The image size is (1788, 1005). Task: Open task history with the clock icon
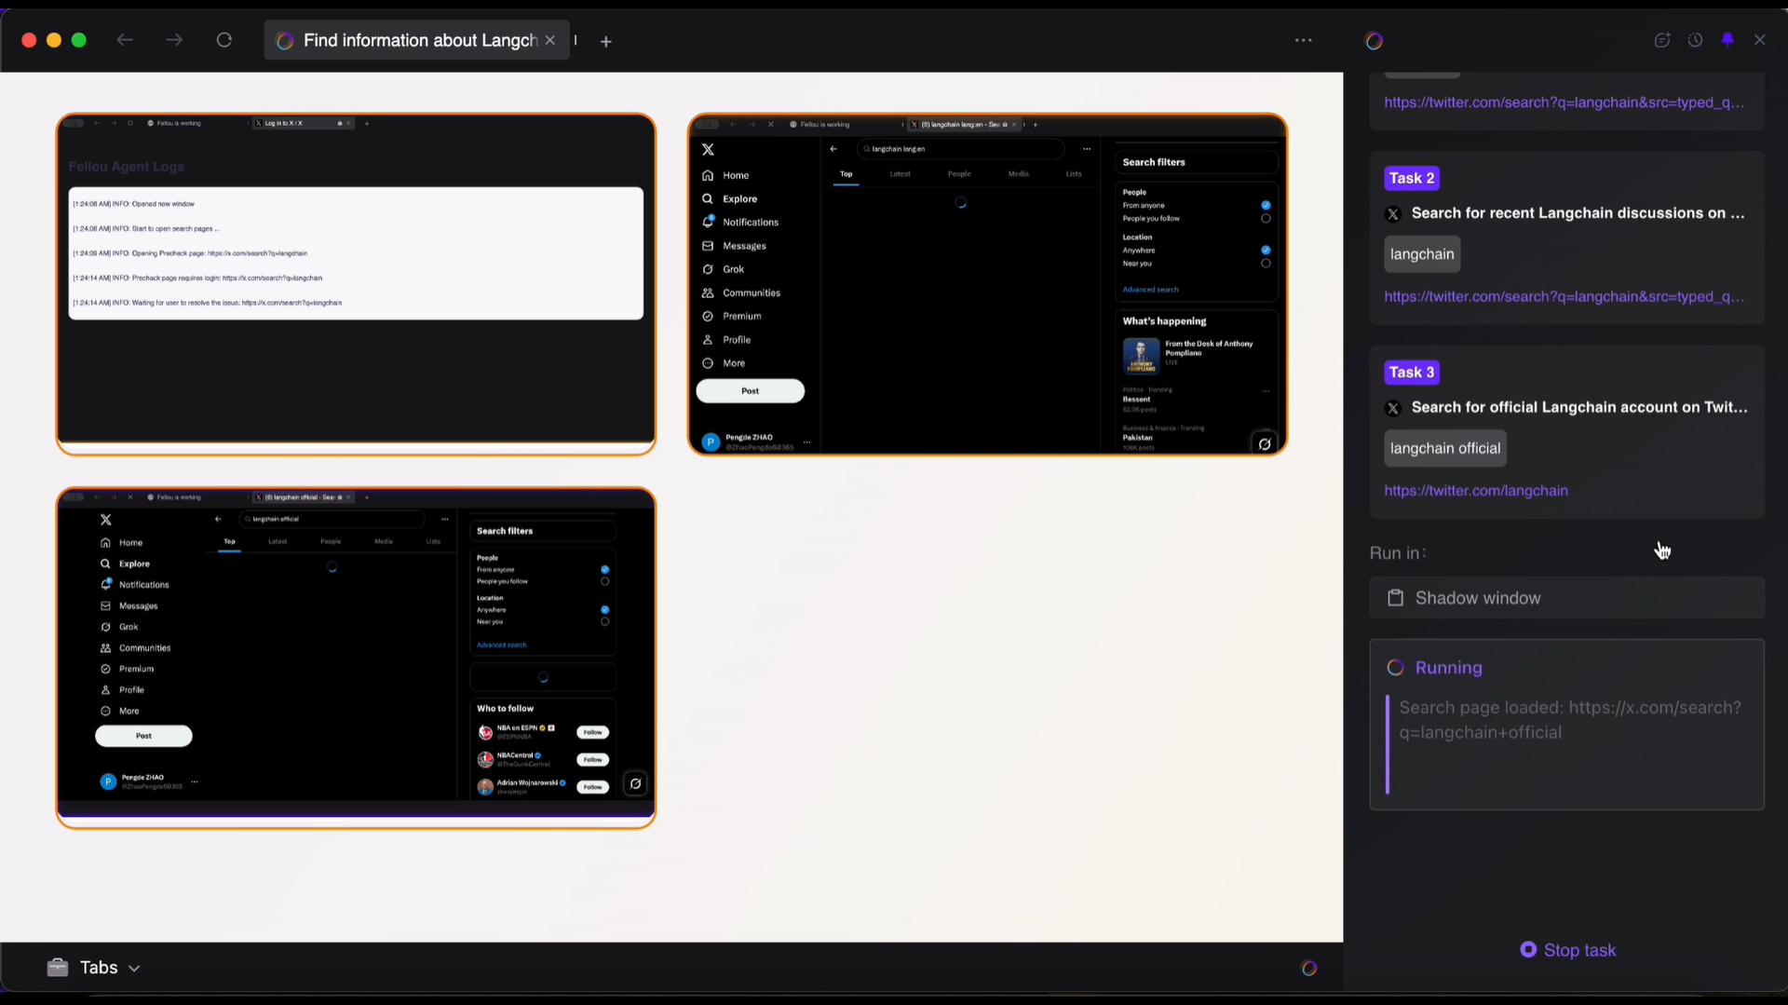click(1696, 40)
